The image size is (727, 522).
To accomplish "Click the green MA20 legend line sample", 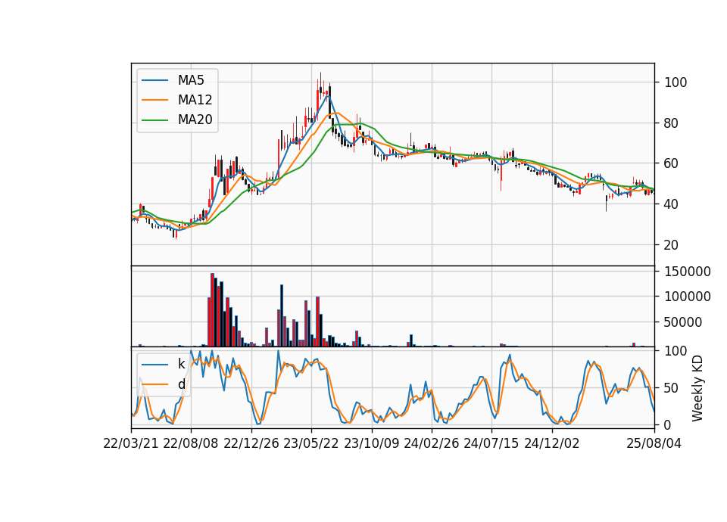I will point(154,120).
